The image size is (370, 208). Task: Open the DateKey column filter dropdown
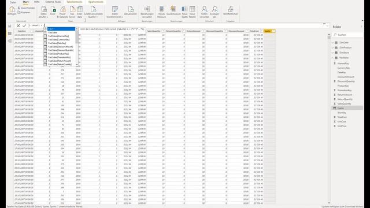(32, 31)
